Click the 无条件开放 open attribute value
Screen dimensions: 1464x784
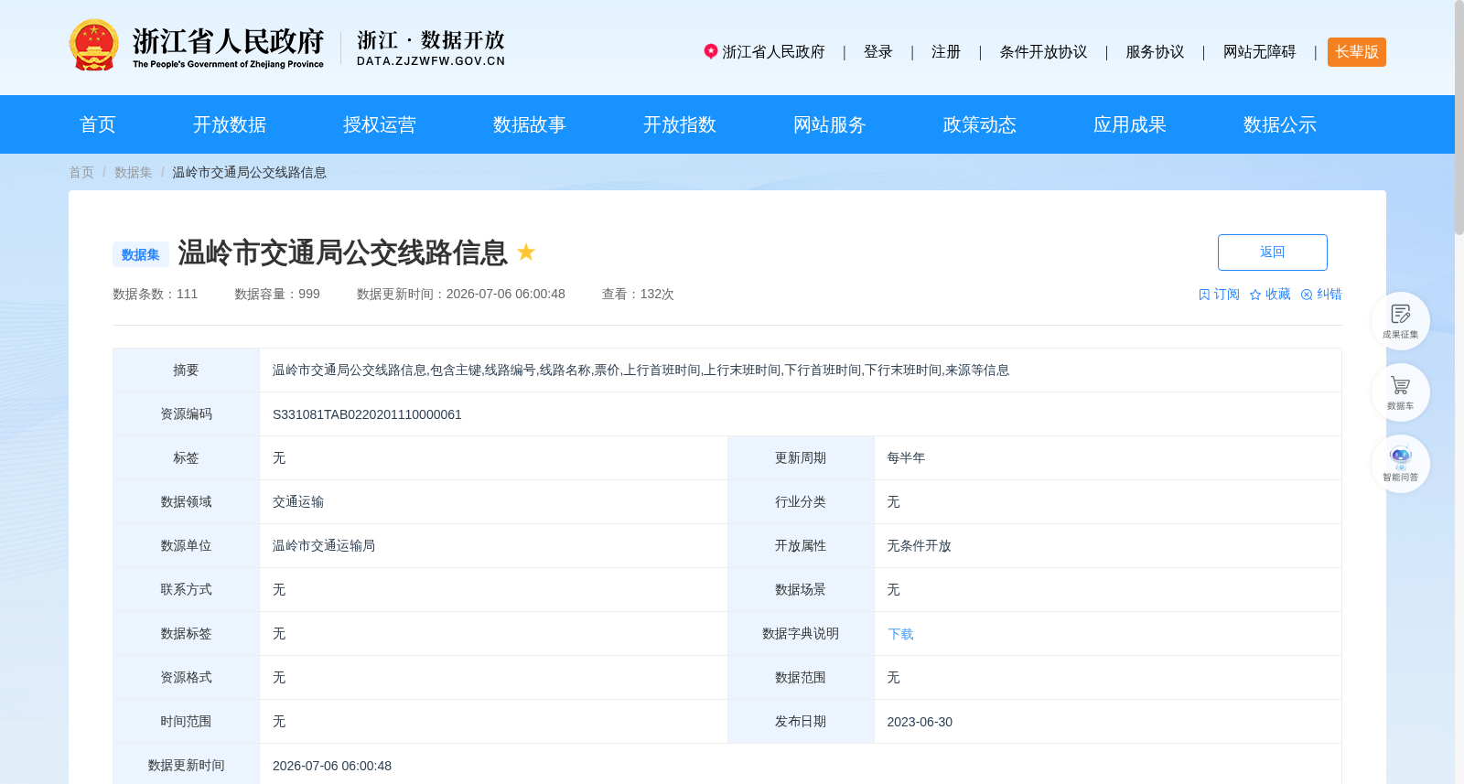[919, 546]
